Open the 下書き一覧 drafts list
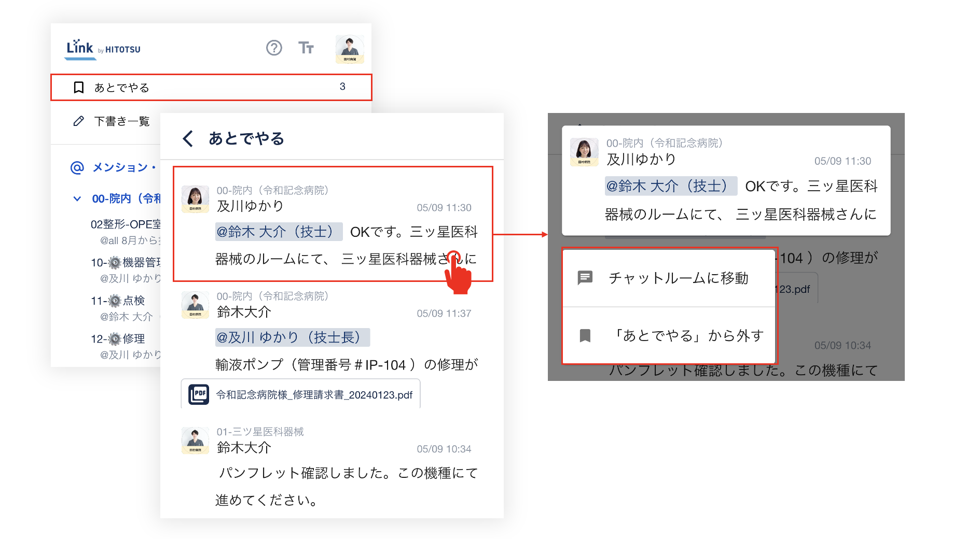The image size is (966, 539). pyautogui.click(x=122, y=121)
